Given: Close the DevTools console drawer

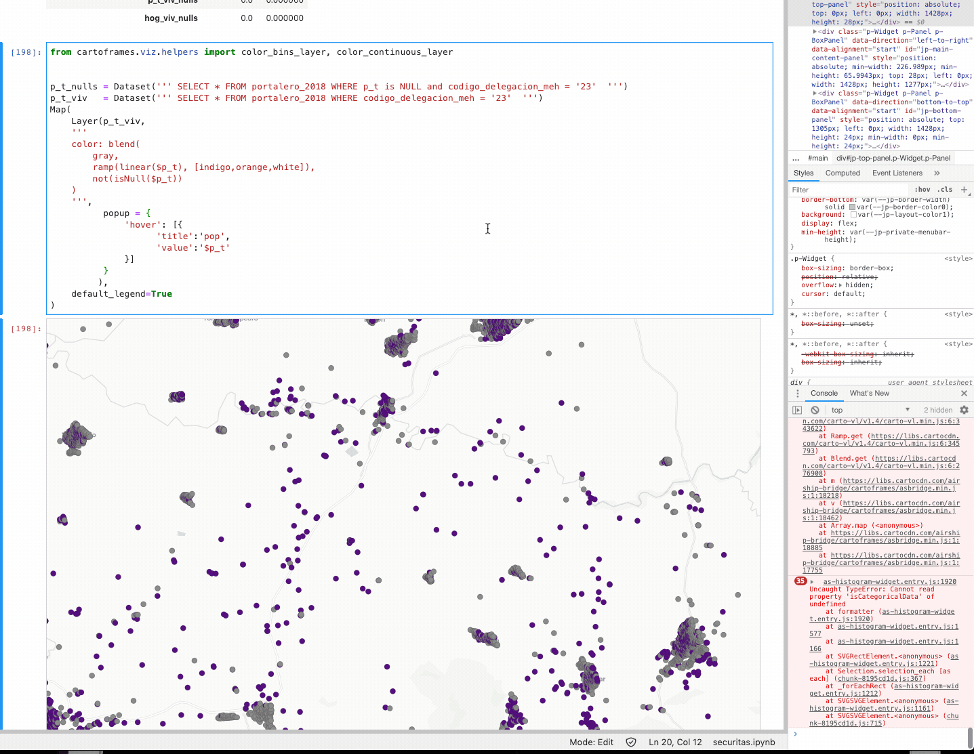Looking at the screenshot, I should click(x=964, y=394).
